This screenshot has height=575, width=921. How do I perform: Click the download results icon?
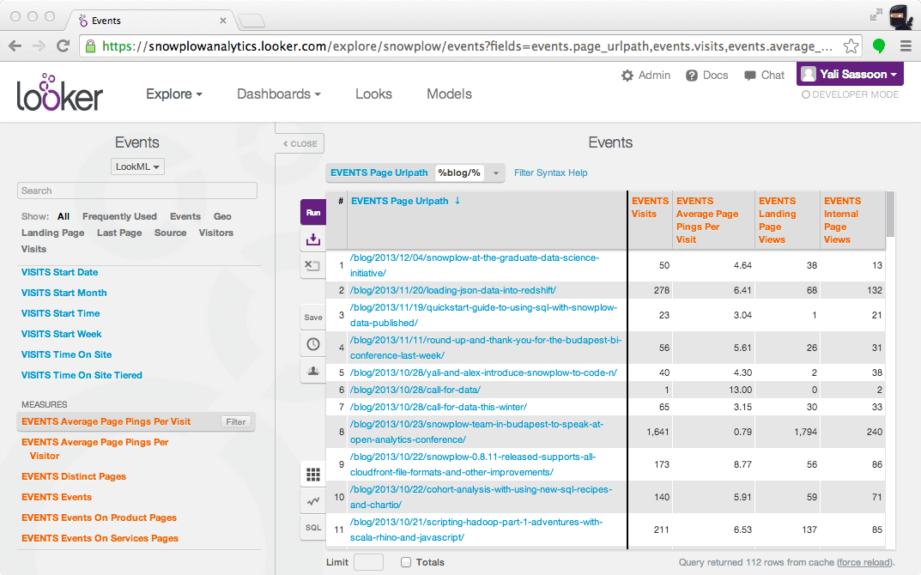[x=313, y=239]
